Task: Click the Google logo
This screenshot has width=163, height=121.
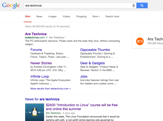Action: coord(11,6)
